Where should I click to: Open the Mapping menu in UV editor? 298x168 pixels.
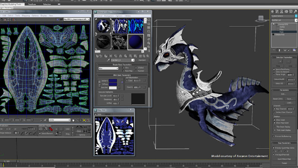coord(25,16)
